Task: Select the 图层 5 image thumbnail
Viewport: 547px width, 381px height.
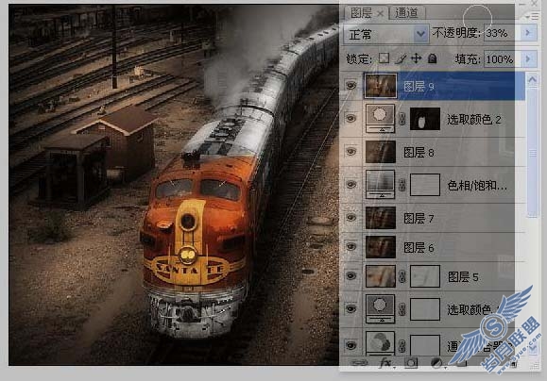Action: coord(381,276)
